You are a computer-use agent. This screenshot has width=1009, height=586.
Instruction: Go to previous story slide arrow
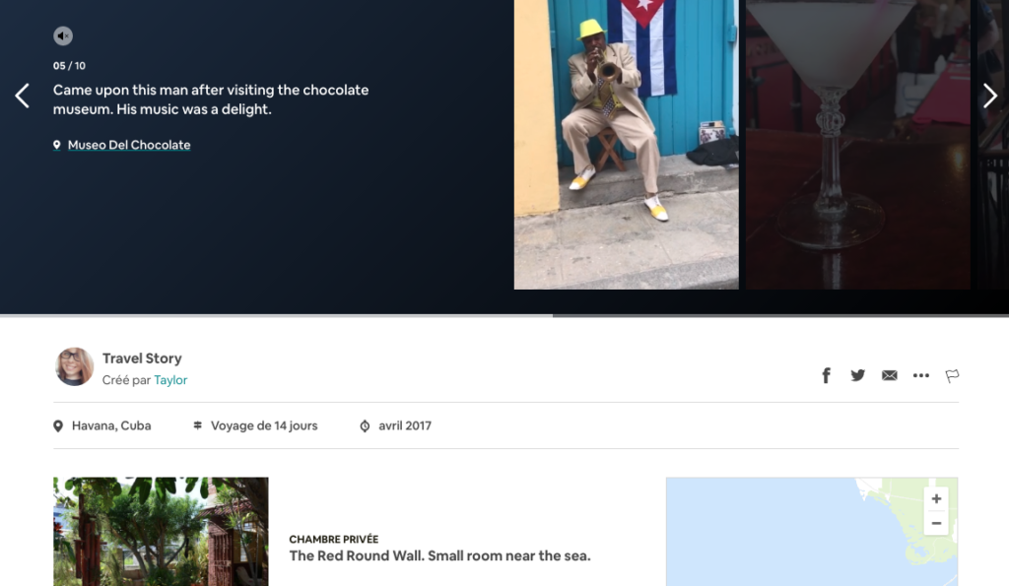point(22,96)
